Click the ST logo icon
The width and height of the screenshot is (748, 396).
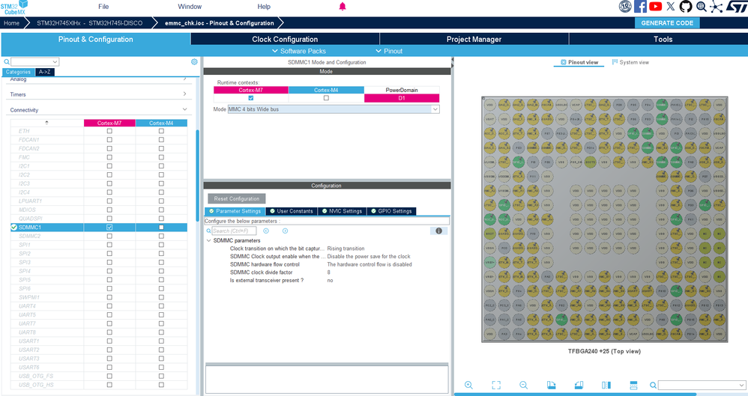(736, 6)
